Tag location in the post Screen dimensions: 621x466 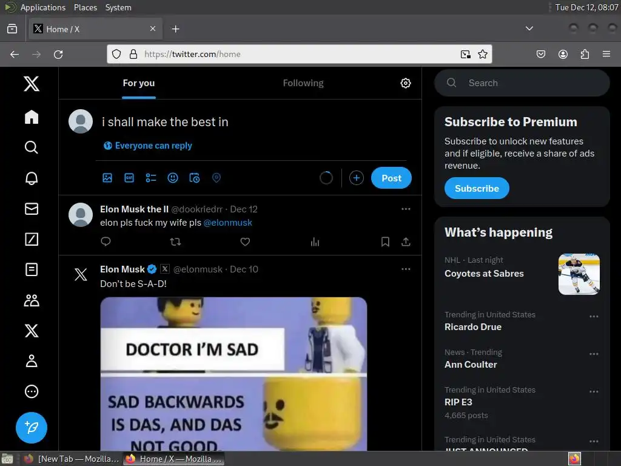click(x=217, y=178)
